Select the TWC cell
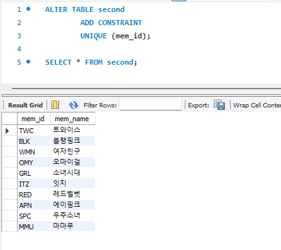This screenshot has width=281, height=250. (x=34, y=131)
